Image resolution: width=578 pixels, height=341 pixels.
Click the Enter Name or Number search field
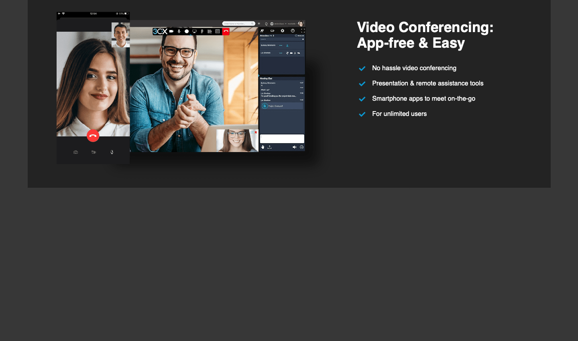coord(238,24)
